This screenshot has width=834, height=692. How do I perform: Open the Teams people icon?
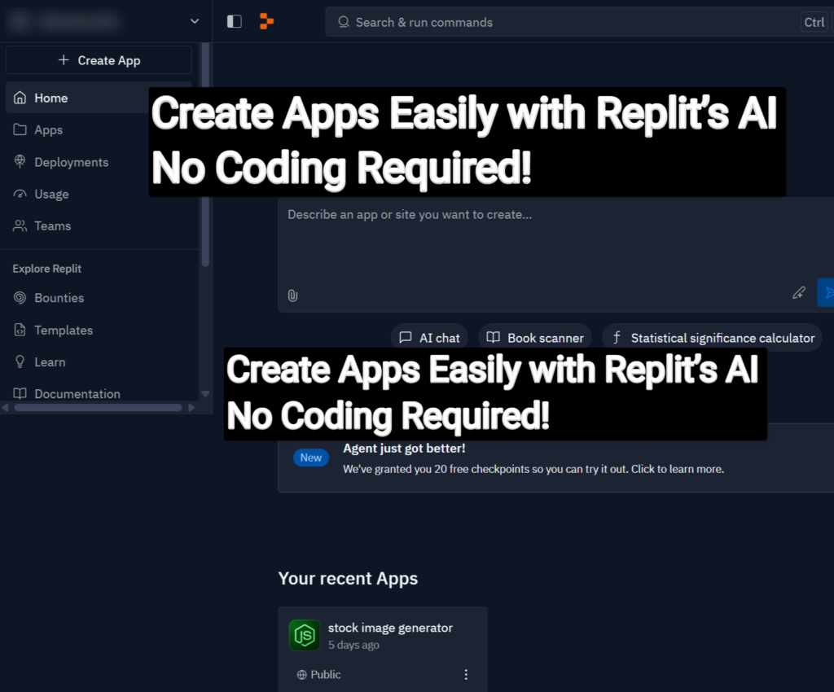click(20, 226)
